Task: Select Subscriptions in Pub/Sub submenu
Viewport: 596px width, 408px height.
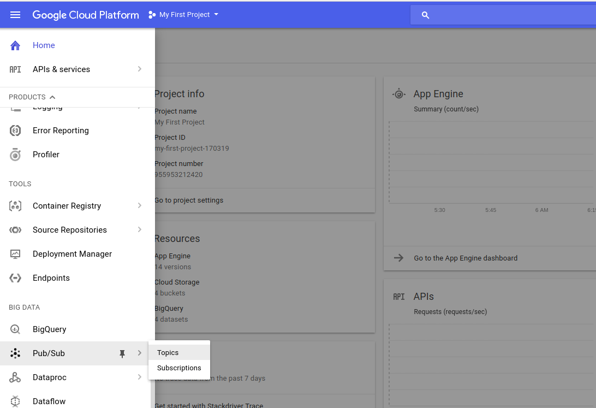Action: 179,368
